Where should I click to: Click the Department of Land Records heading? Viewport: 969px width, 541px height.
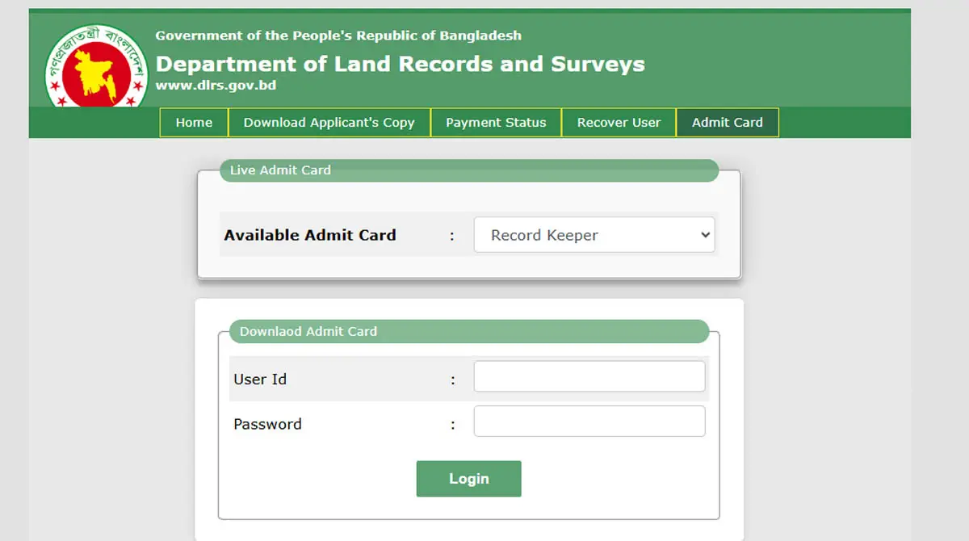point(401,64)
